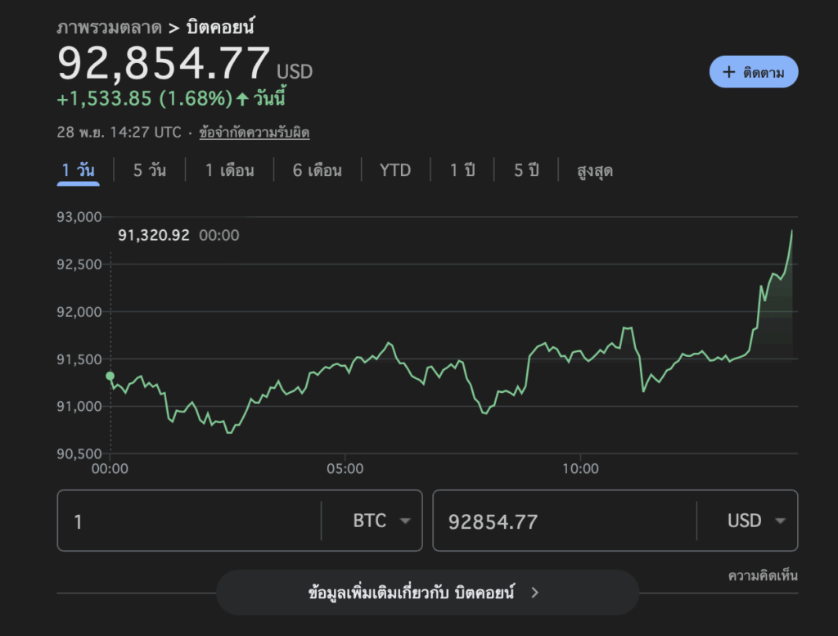Show the YTD chart range
The width and height of the screenshot is (838, 636).
395,170
